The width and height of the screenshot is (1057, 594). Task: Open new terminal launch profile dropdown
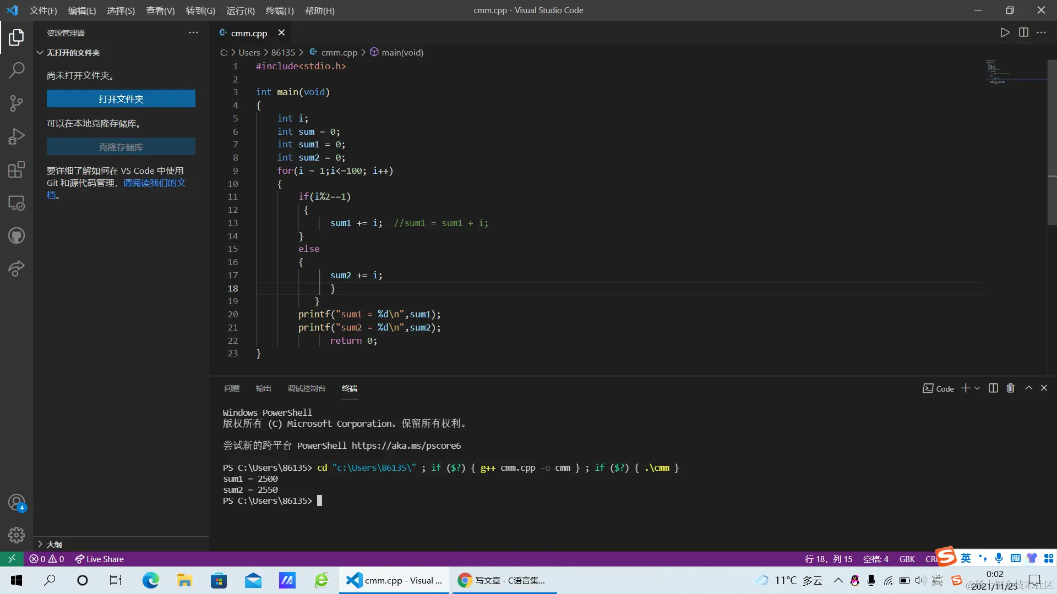coord(978,388)
